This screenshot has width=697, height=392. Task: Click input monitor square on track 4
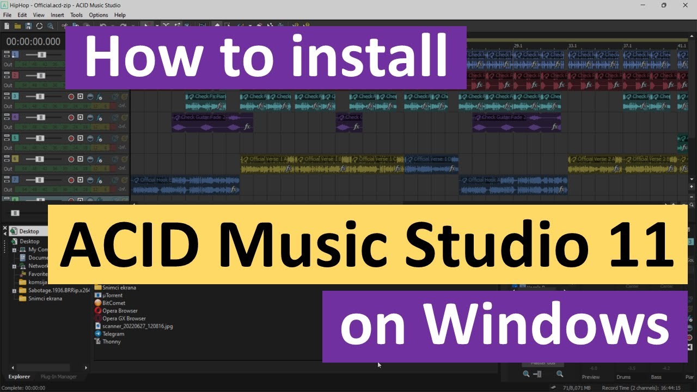click(81, 117)
